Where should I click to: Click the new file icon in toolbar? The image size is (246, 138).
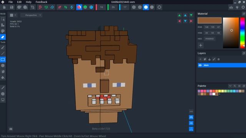(4, 7)
